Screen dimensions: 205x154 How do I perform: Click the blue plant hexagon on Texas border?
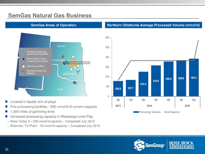pyautogui.click(x=74, y=82)
